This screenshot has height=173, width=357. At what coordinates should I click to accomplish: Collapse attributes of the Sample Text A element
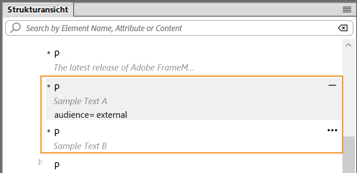pyautogui.click(x=332, y=85)
